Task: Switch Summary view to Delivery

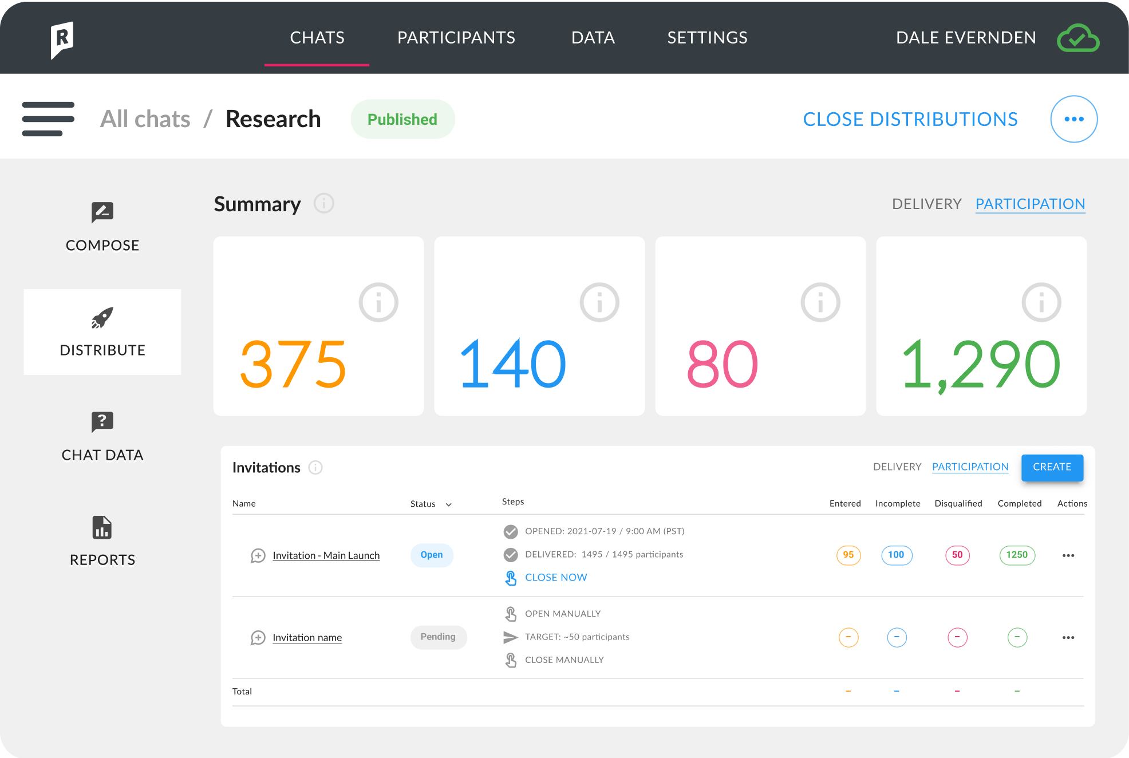Action: pyautogui.click(x=926, y=204)
